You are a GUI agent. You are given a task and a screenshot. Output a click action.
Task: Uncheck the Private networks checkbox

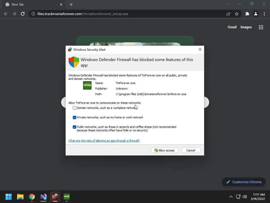[74, 117]
